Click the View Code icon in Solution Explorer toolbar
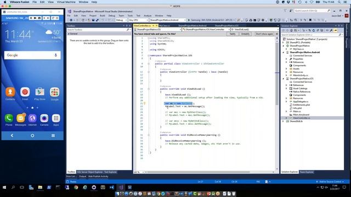Viewport: 351px width, 197px height. coord(327,31)
